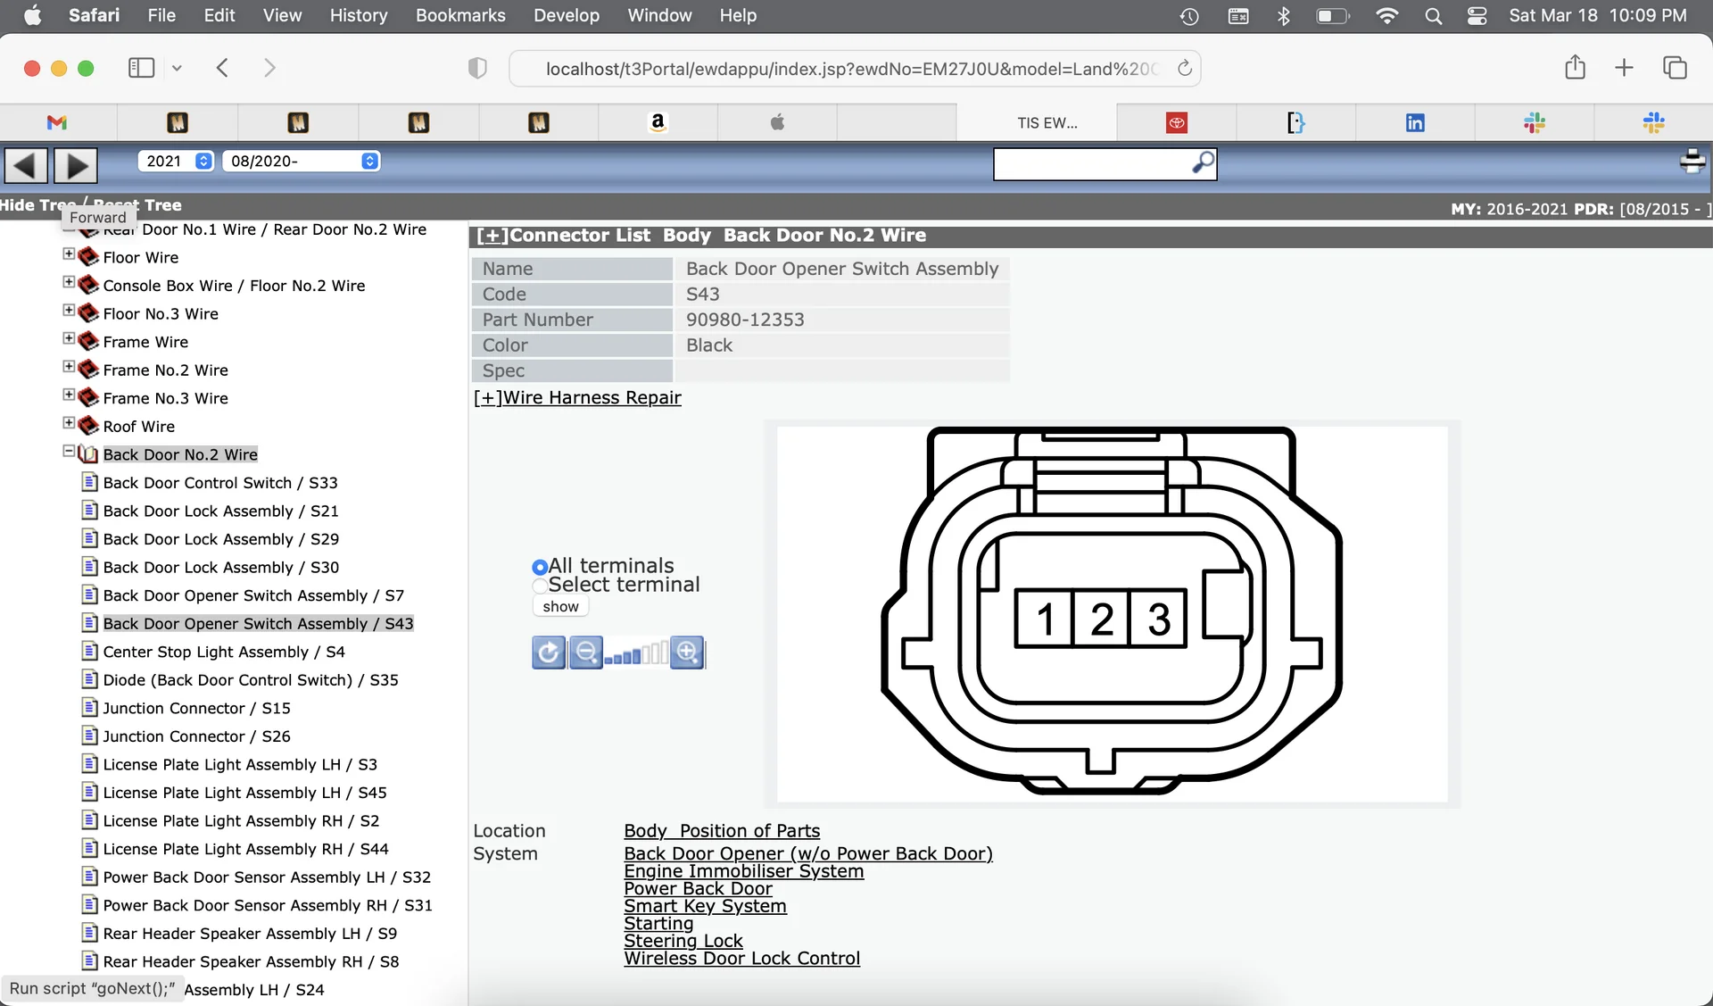Screen dimensions: 1713x1006
Task: Show Safari tab overview icon
Action: coord(1675,68)
